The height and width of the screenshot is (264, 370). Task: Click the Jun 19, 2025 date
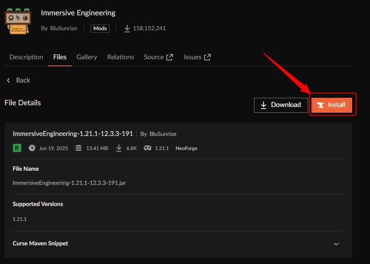pos(54,148)
